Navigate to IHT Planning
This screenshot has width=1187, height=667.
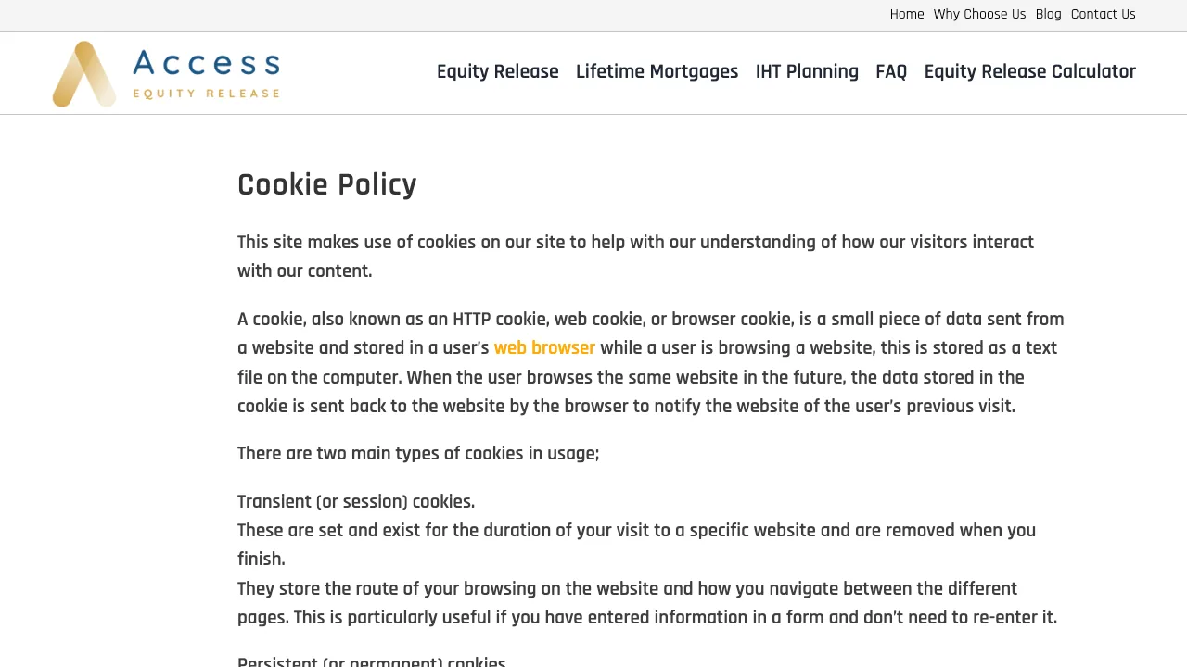tap(807, 71)
